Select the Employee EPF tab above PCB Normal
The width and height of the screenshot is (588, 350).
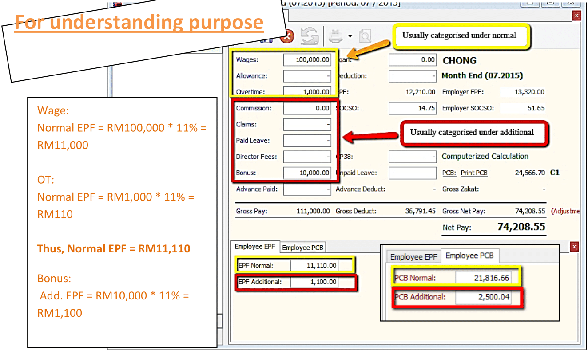(x=413, y=257)
